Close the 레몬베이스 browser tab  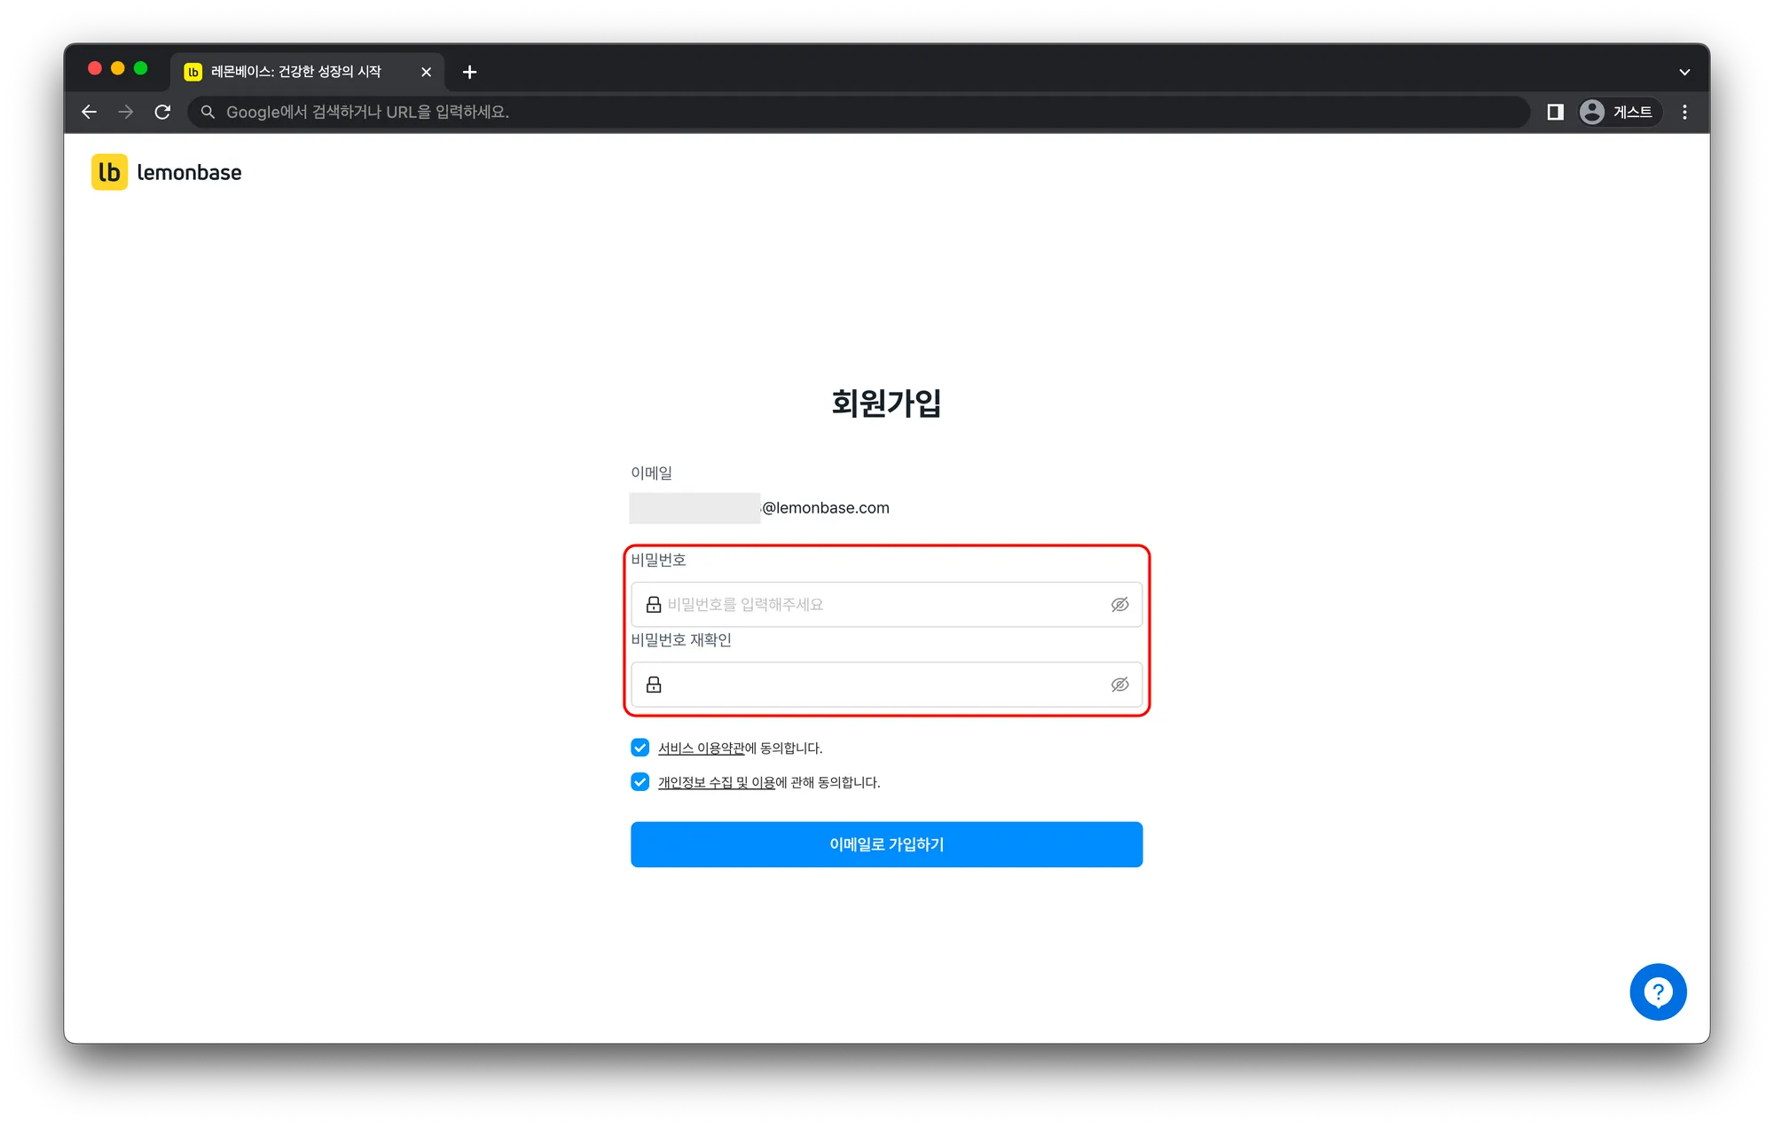click(426, 72)
